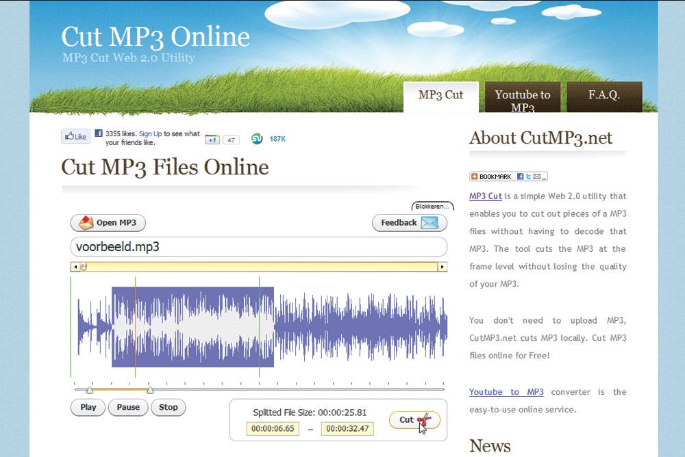Click the StumbleUpon share icon

coord(258,139)
